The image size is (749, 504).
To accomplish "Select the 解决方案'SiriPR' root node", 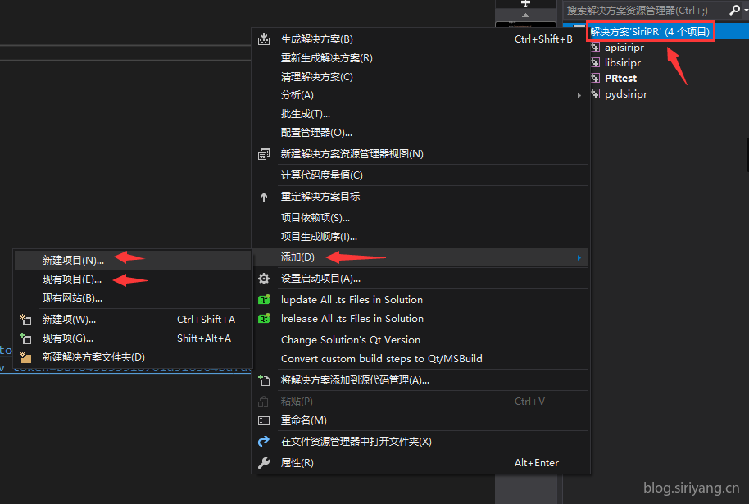I will pos(650,32).
